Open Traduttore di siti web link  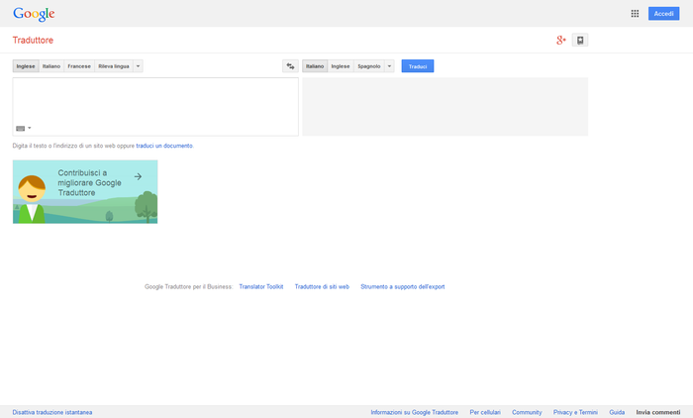322,287
